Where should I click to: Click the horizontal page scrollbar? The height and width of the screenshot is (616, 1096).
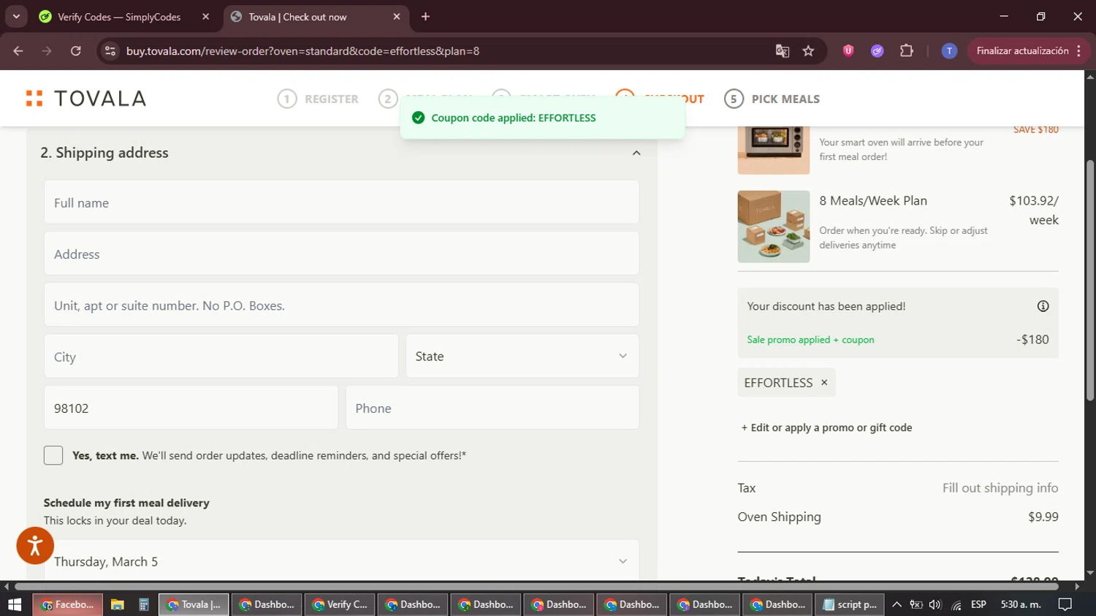coord(536,586)
